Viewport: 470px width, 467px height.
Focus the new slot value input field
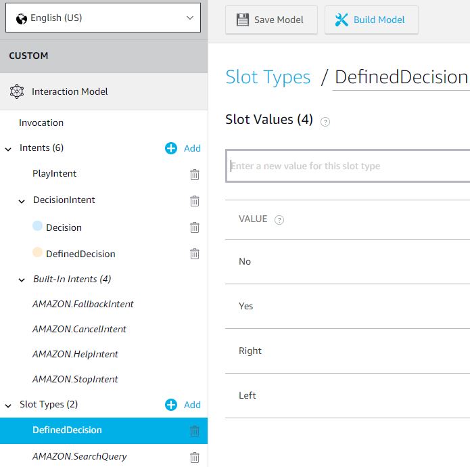click(x=348, y=166)
